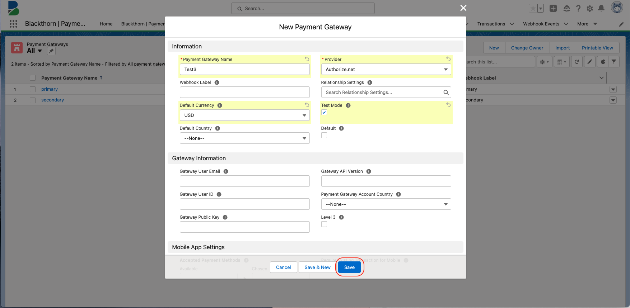Screen dimensions: 630x308
Task: Click the Payment Gateway Name input field
Action: point(244,69)
